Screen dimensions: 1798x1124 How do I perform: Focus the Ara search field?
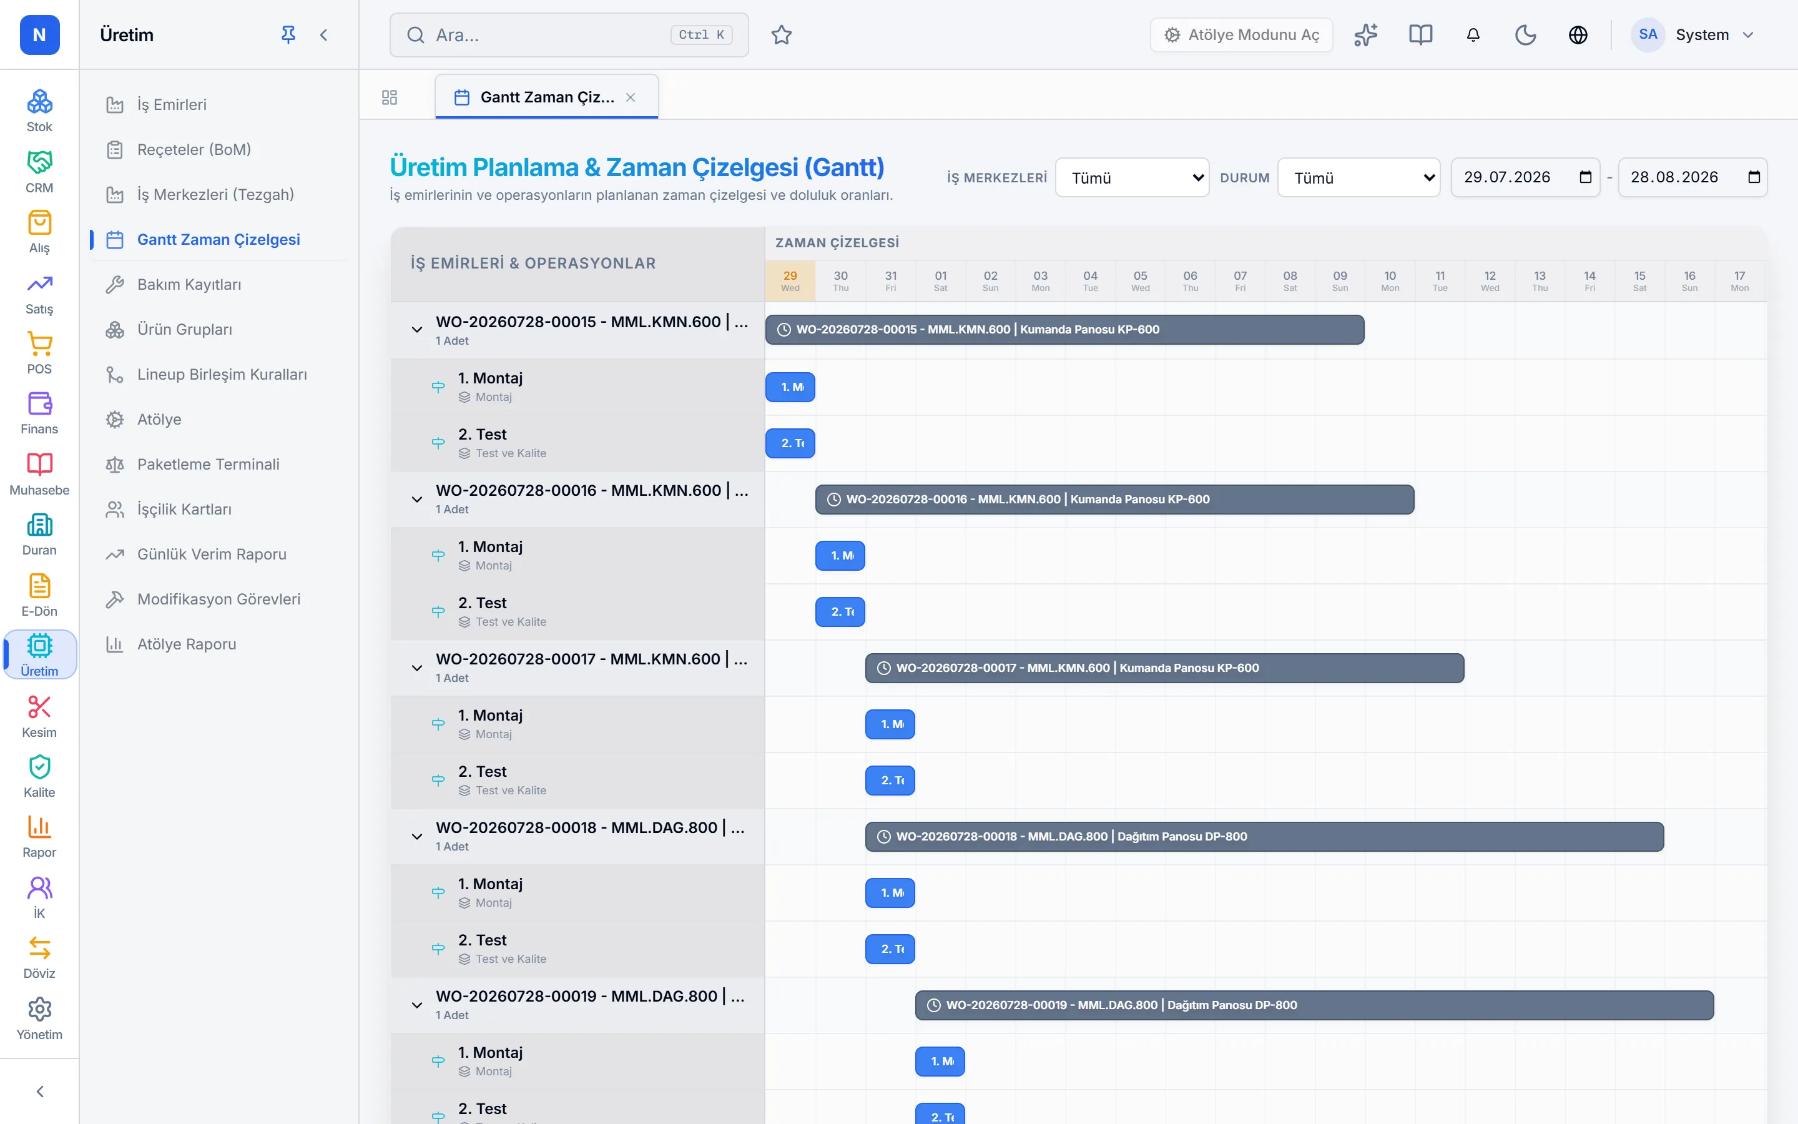569,35
